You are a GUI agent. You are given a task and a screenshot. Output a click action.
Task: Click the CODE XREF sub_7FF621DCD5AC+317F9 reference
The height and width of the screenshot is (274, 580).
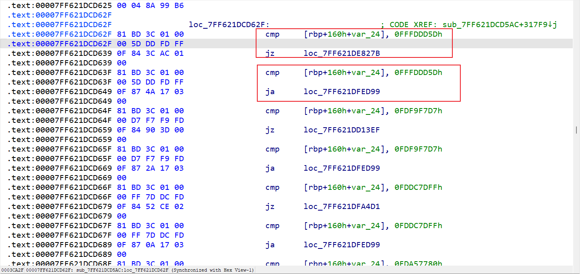tap(499, 25)
